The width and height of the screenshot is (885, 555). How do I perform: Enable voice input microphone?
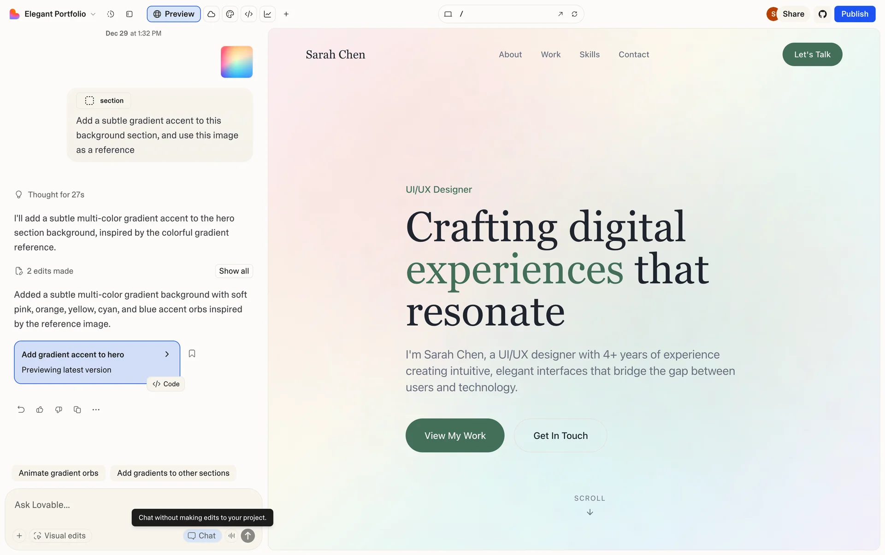[x=231, y=536]
